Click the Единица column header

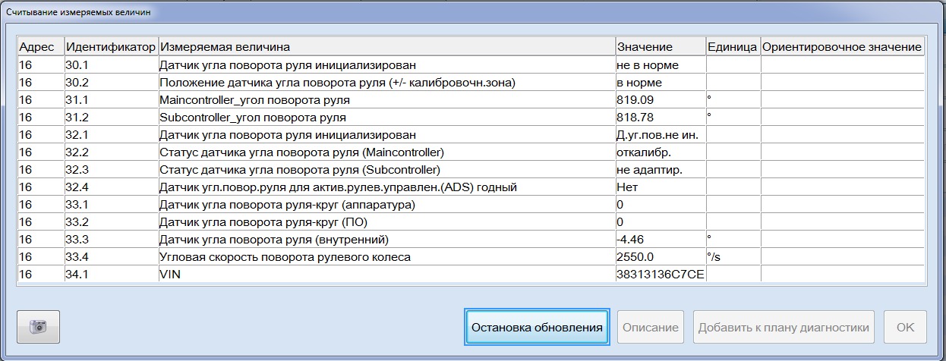pyautogui.click(x=733, y=47)
